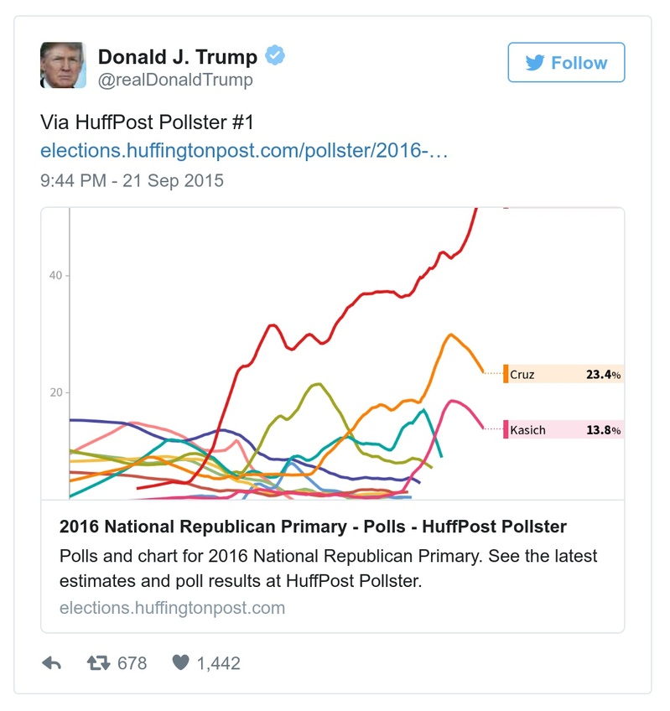The image size is (670, 711).
Task: Open the 2016 National Republican Primary article title
Action: [x=310, y=527]
